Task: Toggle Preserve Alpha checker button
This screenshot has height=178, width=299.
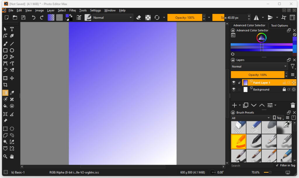Action: 148,18
